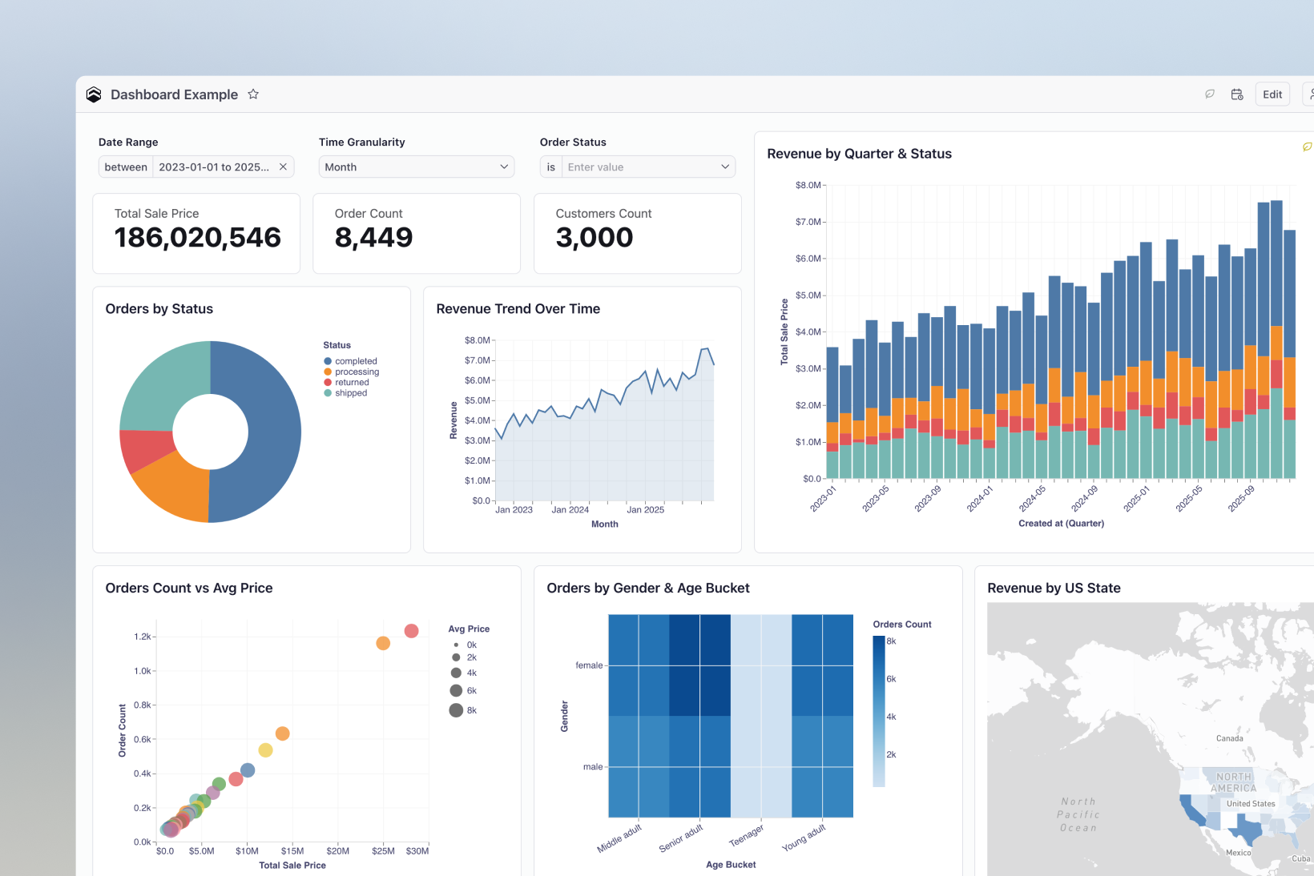Click the Dashboard Example title
The image size is (1314, 876).
pyautogui.click(x=174, y=94)
